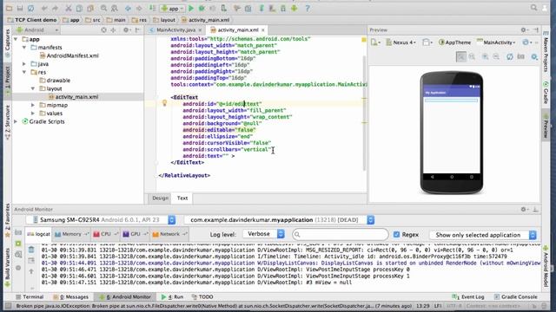This screenshot has height=312, width=556.
Task: Switch to the Design tab
Action: point(160,198)
